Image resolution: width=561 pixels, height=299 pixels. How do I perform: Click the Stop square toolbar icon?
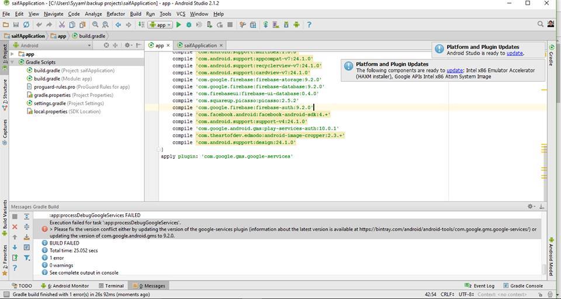230,25
